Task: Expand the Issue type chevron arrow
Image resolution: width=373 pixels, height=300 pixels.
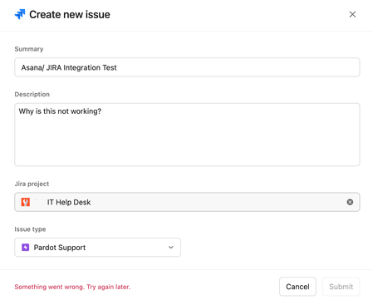Action: [x=171, y=248]
